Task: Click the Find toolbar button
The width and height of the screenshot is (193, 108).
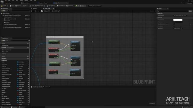Action: (32, 6)
